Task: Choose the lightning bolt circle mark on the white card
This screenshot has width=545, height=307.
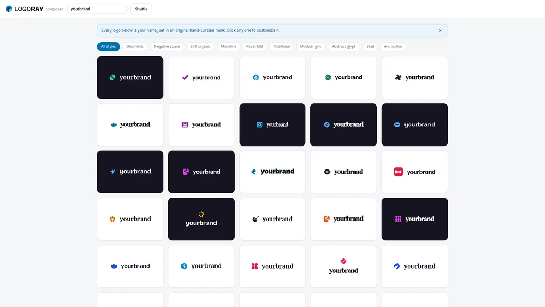Action: click(x=184, y=266)
